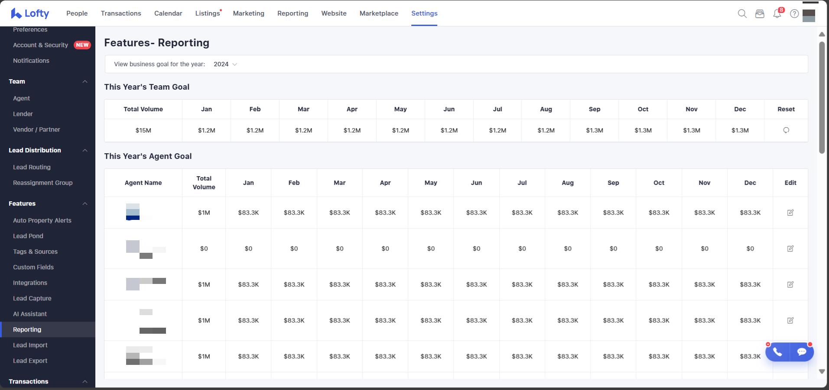This screenshot has width=829, height=390.
Task: Edit the fourth agent's goal row
Action: 790,320
